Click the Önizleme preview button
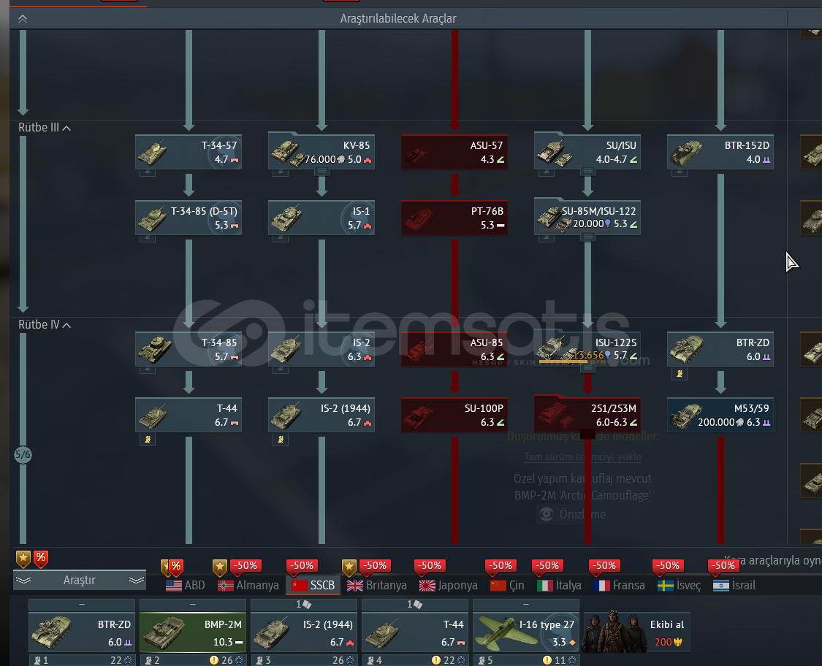 (x=572, y=514)
